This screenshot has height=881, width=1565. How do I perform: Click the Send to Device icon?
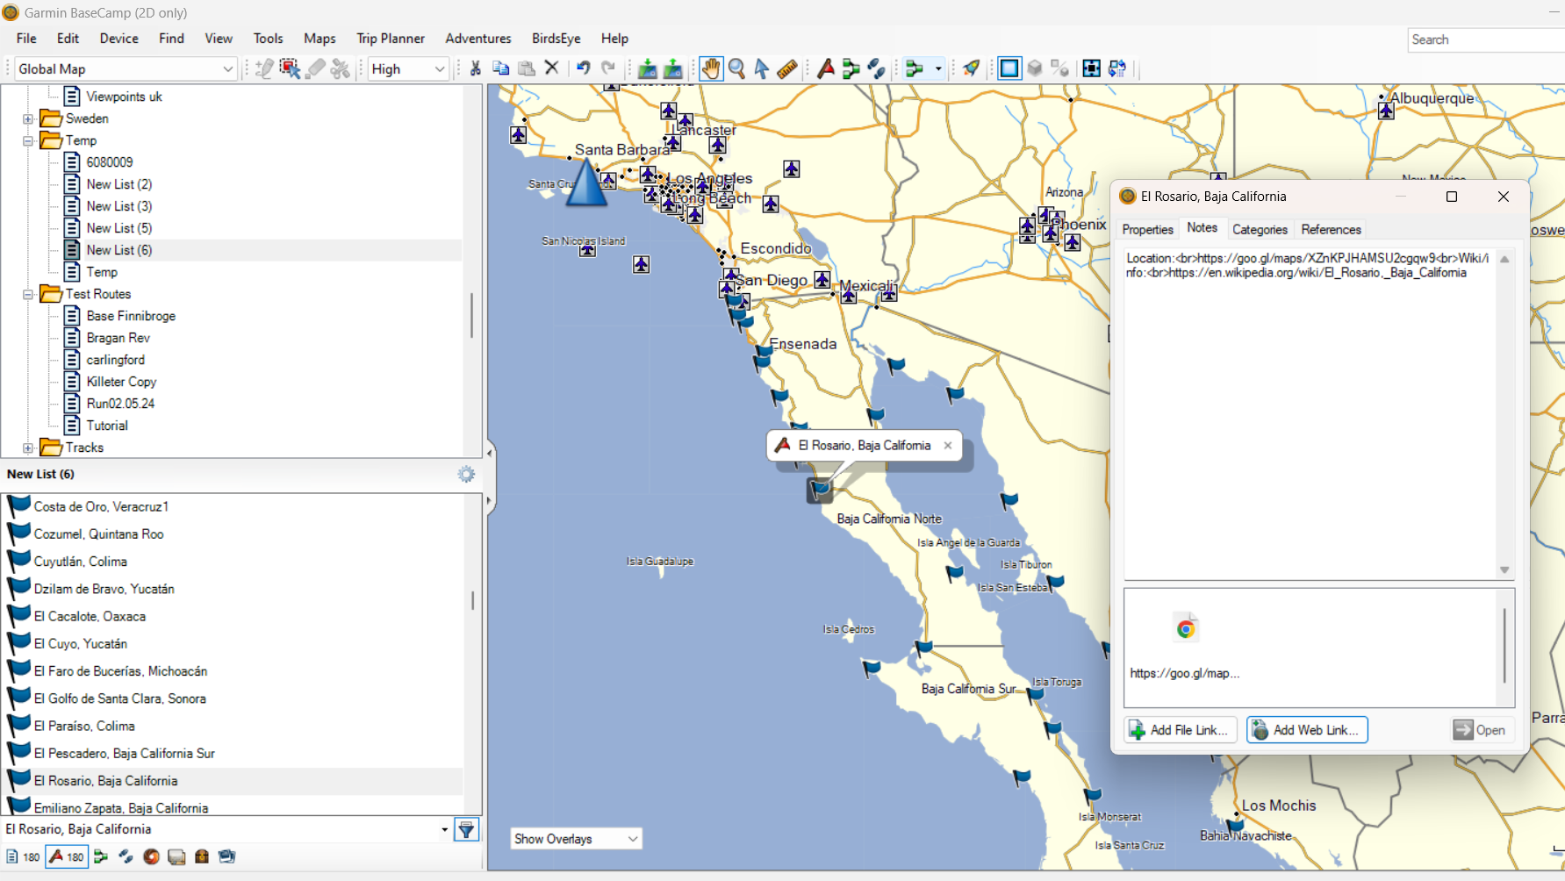(x=647, y=68)
